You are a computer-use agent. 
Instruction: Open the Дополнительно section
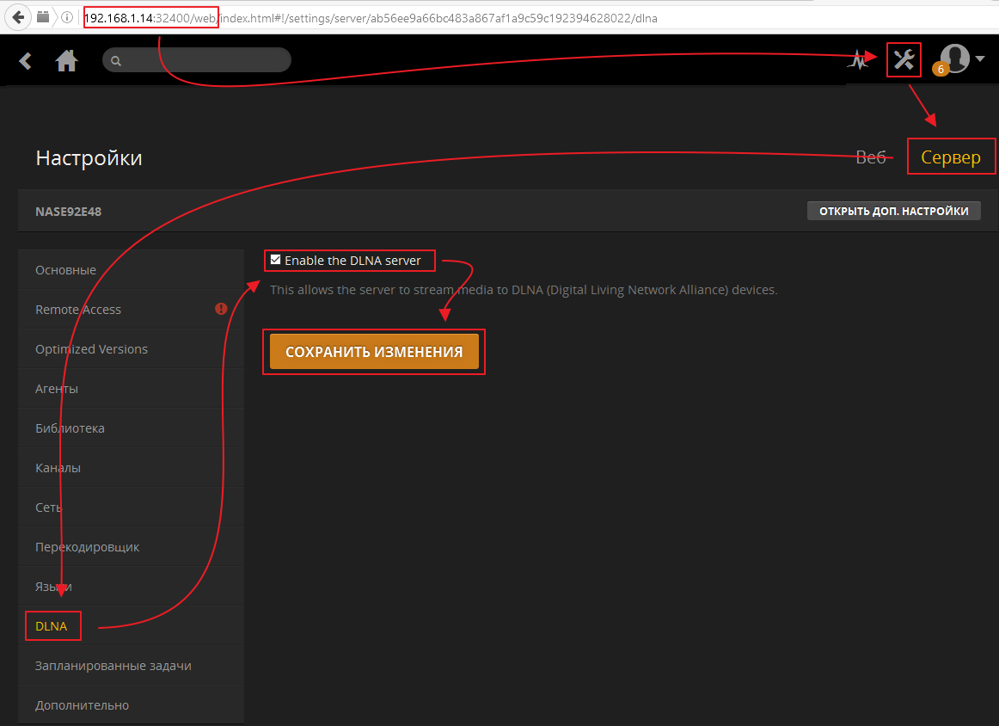[131, 705]
